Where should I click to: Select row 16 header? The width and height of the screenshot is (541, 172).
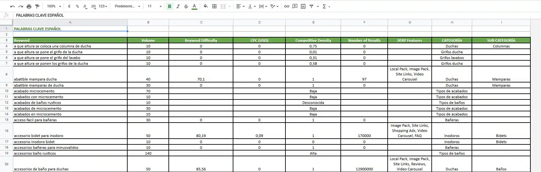[6, 131]
